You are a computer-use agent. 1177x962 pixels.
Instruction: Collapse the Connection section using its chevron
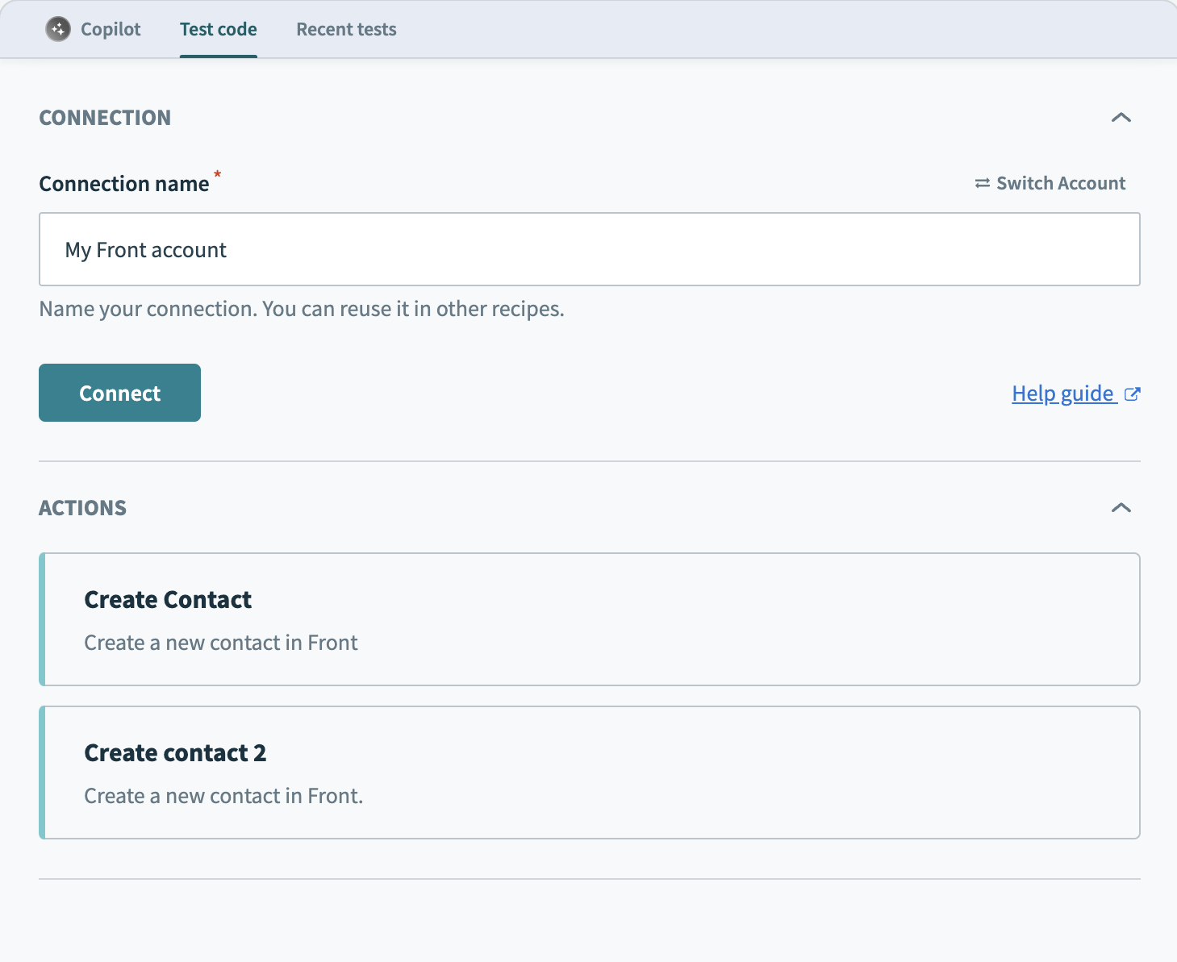pyautogui.click(x=1121, y=118)
